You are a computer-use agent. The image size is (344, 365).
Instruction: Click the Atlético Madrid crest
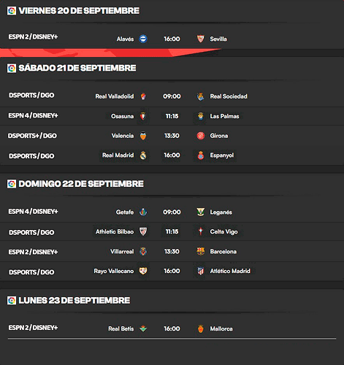(201, 271)
